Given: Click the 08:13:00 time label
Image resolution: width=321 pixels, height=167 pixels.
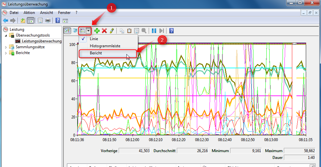Looking at the screenshot, I should tap(271, 140).
